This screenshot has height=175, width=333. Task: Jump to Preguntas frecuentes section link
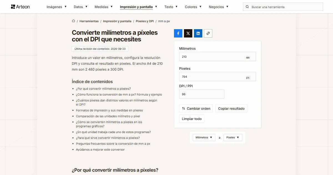click(113, 144)
